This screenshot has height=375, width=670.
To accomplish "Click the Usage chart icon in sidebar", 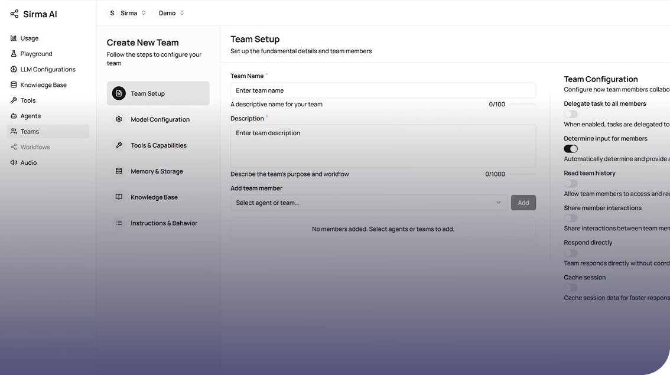I will point(14,38).
